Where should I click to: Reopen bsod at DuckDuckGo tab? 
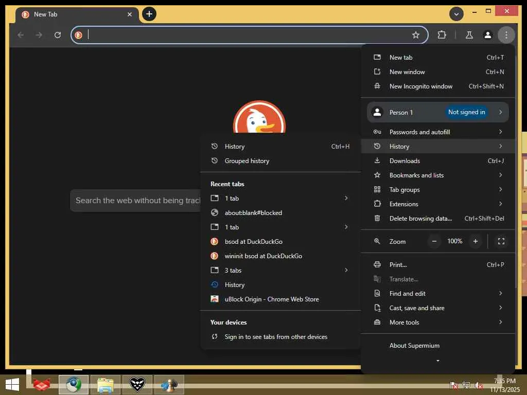click(x=280, y=242)
